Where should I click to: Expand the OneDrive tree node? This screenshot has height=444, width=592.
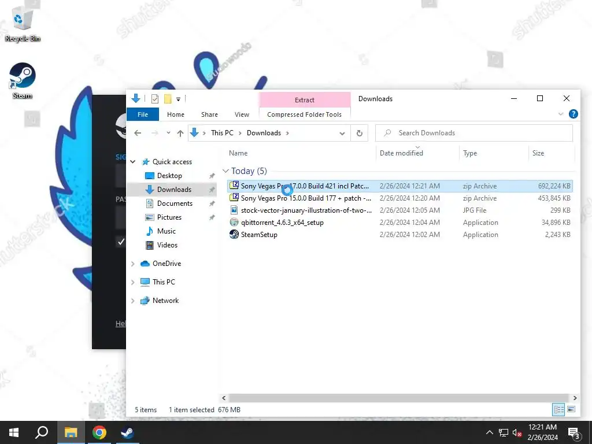click(133, 264)
